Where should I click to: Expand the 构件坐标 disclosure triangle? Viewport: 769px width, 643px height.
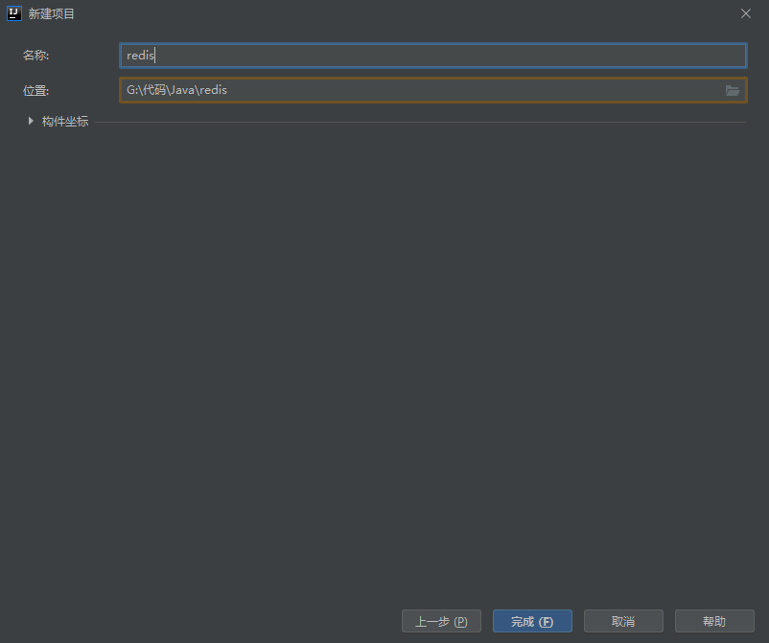point(31,122)
